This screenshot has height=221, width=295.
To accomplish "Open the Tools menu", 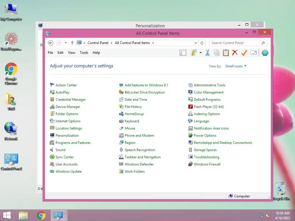I will [84, 53].
